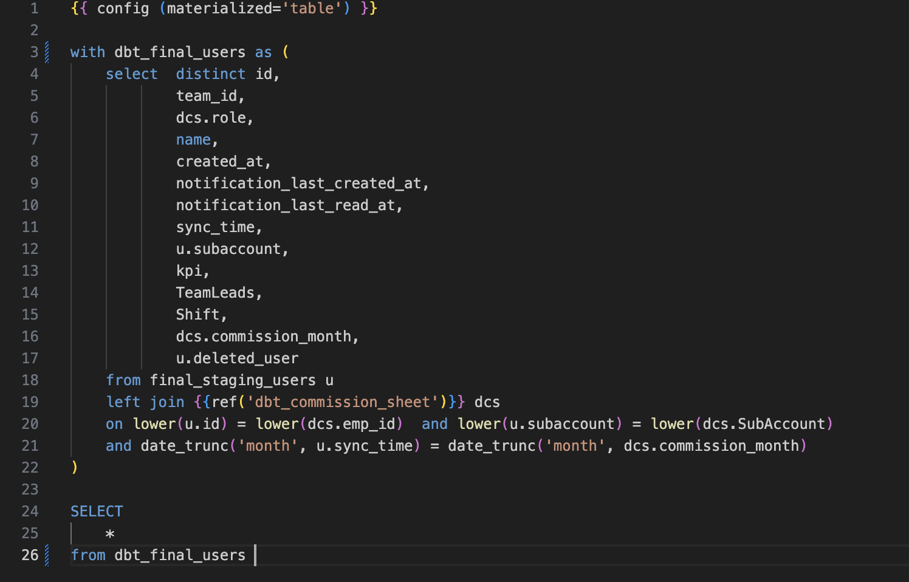Click the change marker beside line 26
The width and height of the screenshot is (909, 582).
[x=47, y=555]
